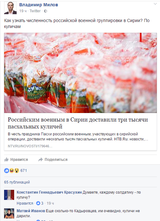Open the Easter cakes article image

point(80,73)
